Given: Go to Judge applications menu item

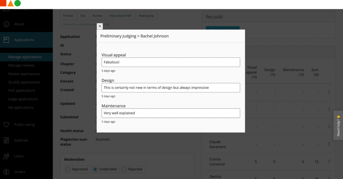Looking at the screenshot, I should [23, 99].
